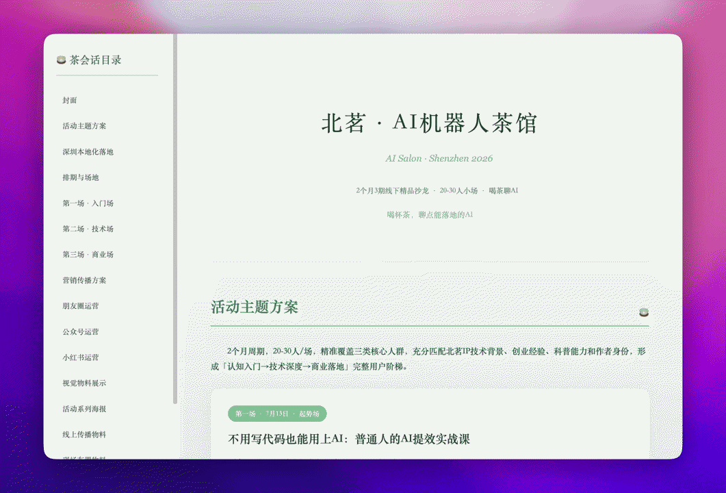Click the 北茗 · AI机器人茶馆 main title

(429, 123)
